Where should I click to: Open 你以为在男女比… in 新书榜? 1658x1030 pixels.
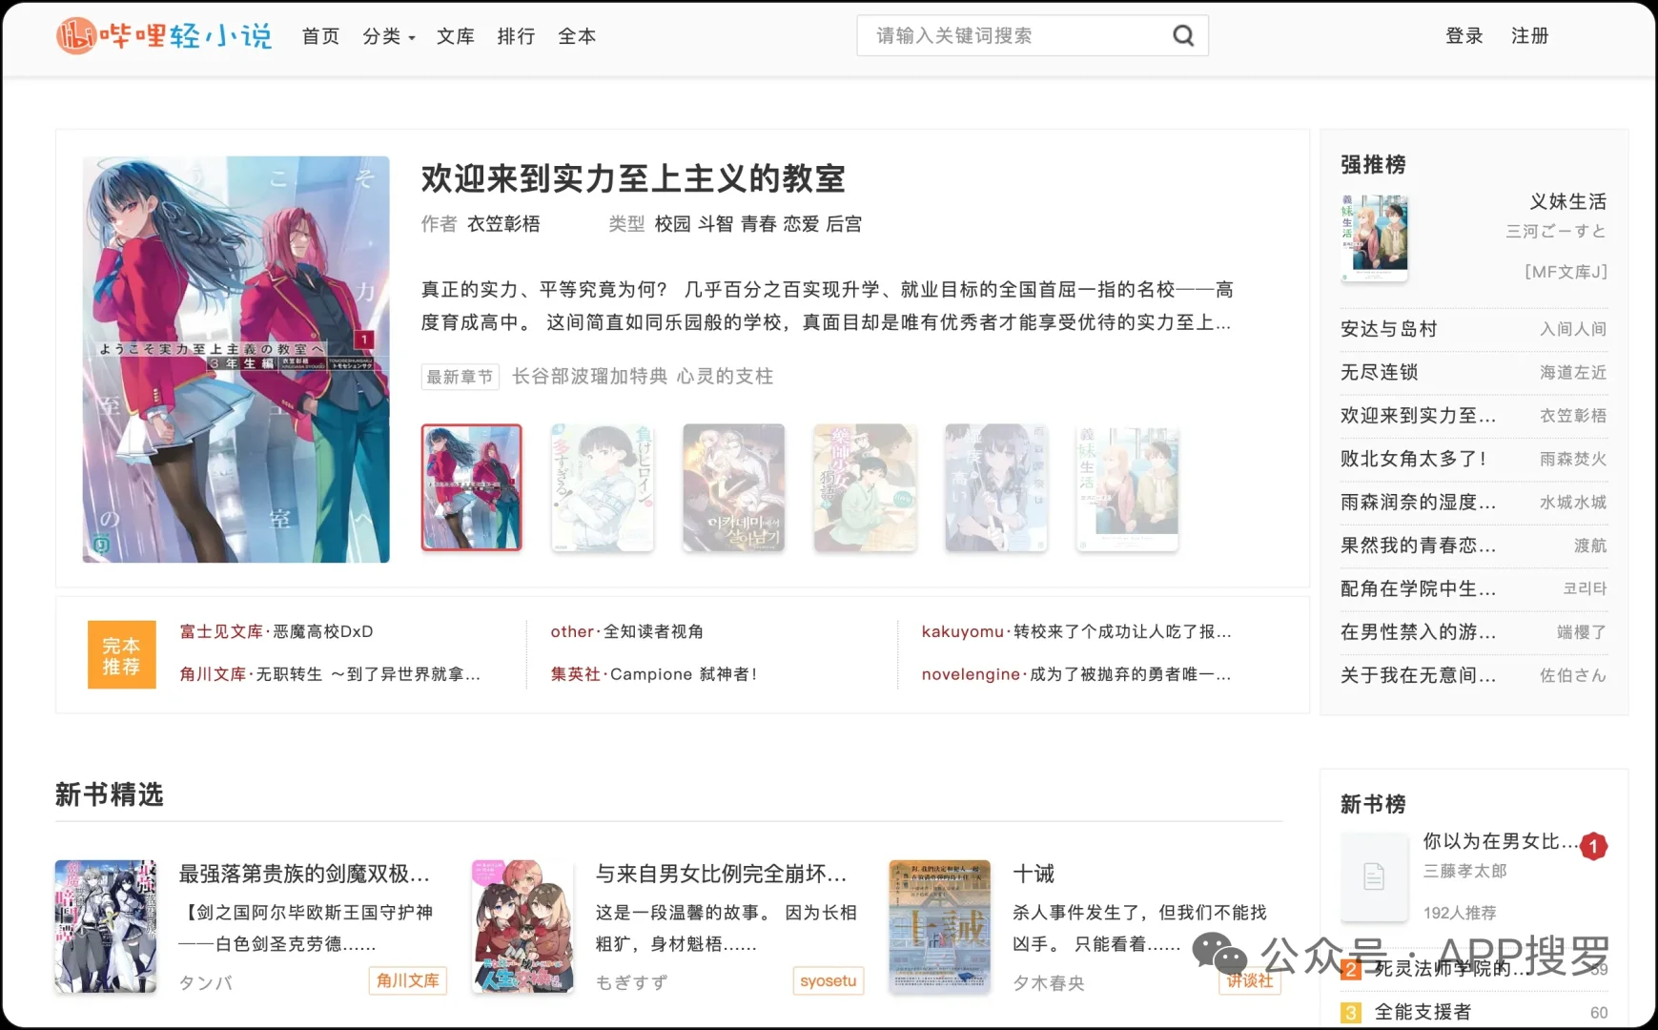tap(1501, 841)
